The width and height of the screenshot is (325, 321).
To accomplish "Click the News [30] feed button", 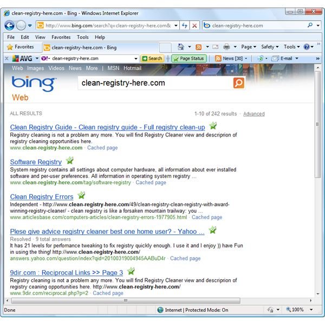I will coord(231,58).
